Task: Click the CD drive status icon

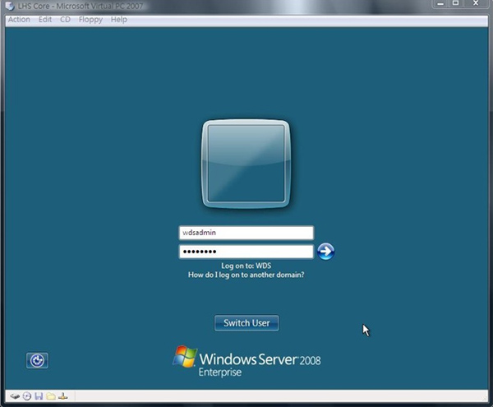Action: pos(26,396)
